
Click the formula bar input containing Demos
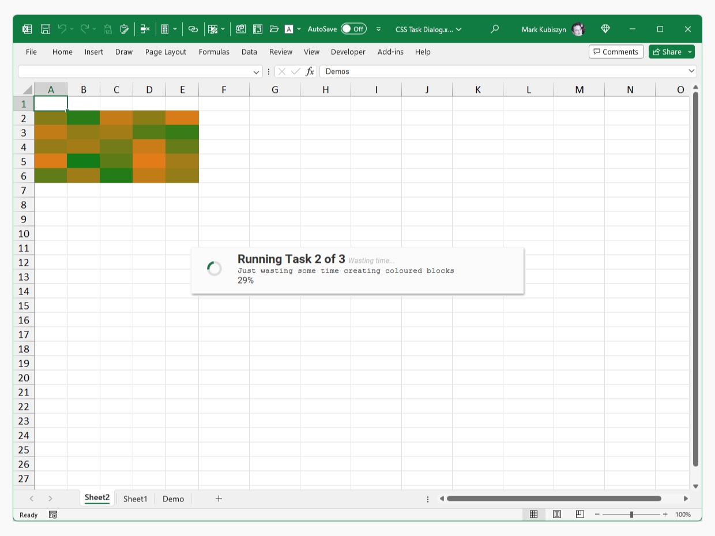click(502, 71)
